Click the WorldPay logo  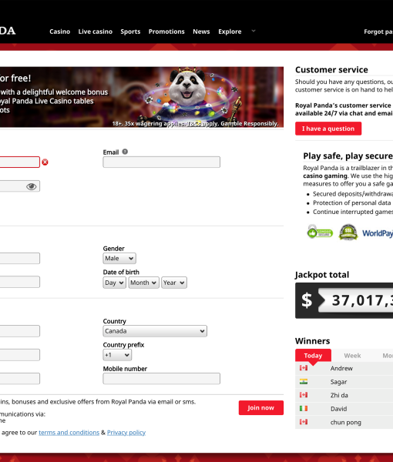point(378,233)
